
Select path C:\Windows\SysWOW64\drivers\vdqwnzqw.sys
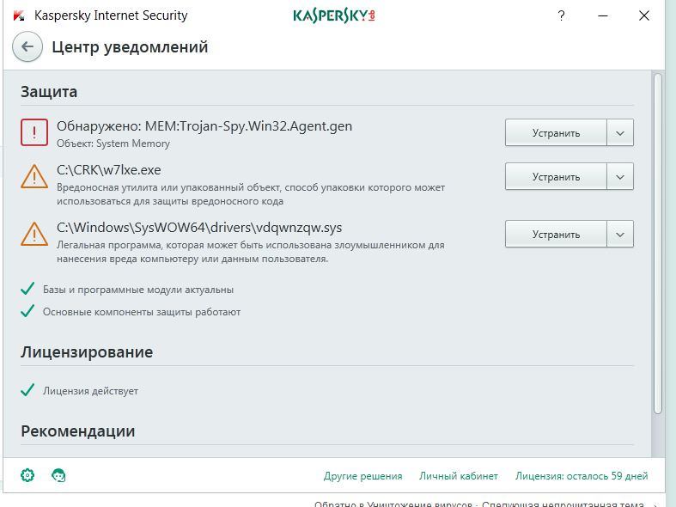click(x=199, y=227)
